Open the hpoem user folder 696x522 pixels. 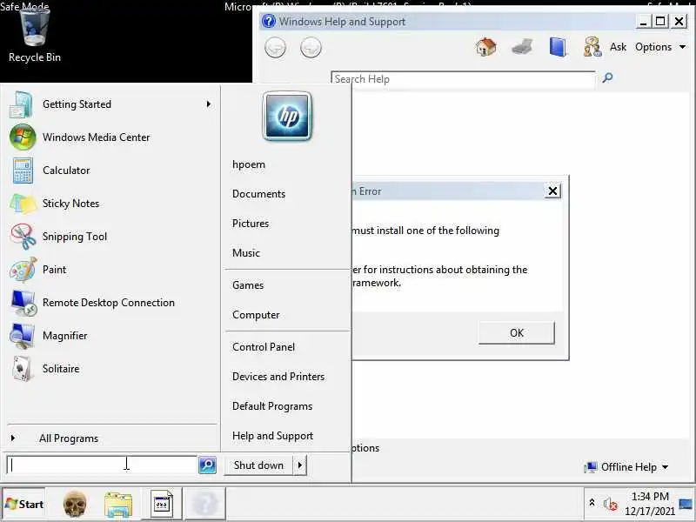[x=249, y=164]
